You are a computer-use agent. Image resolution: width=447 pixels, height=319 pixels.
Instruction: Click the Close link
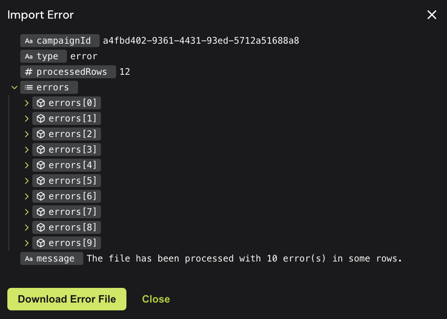(156, 299)
